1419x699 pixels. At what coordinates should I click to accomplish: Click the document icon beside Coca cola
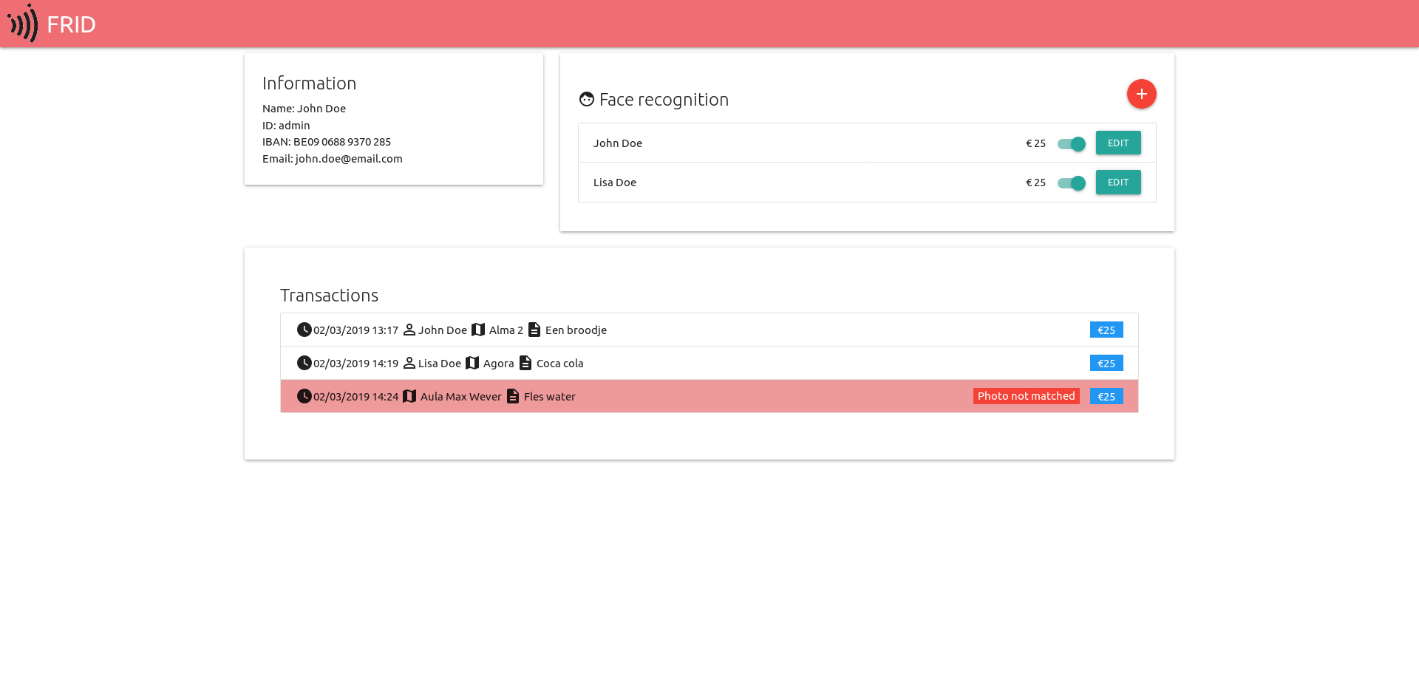(525, 363)
